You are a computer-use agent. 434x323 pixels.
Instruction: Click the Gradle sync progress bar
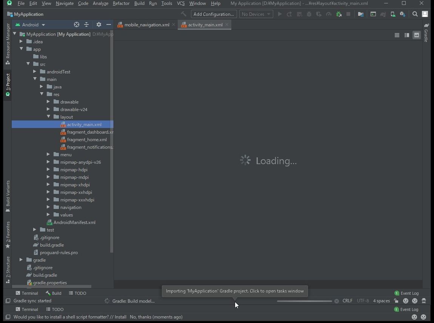(304, 301)
